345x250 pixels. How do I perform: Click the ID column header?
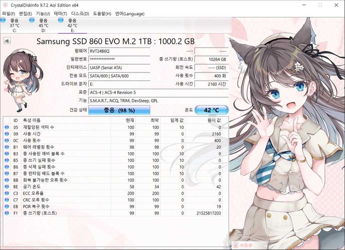(x=16, y=120)
